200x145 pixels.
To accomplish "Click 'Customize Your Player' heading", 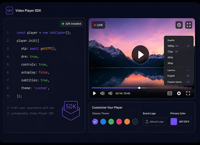I will [107, 108].
